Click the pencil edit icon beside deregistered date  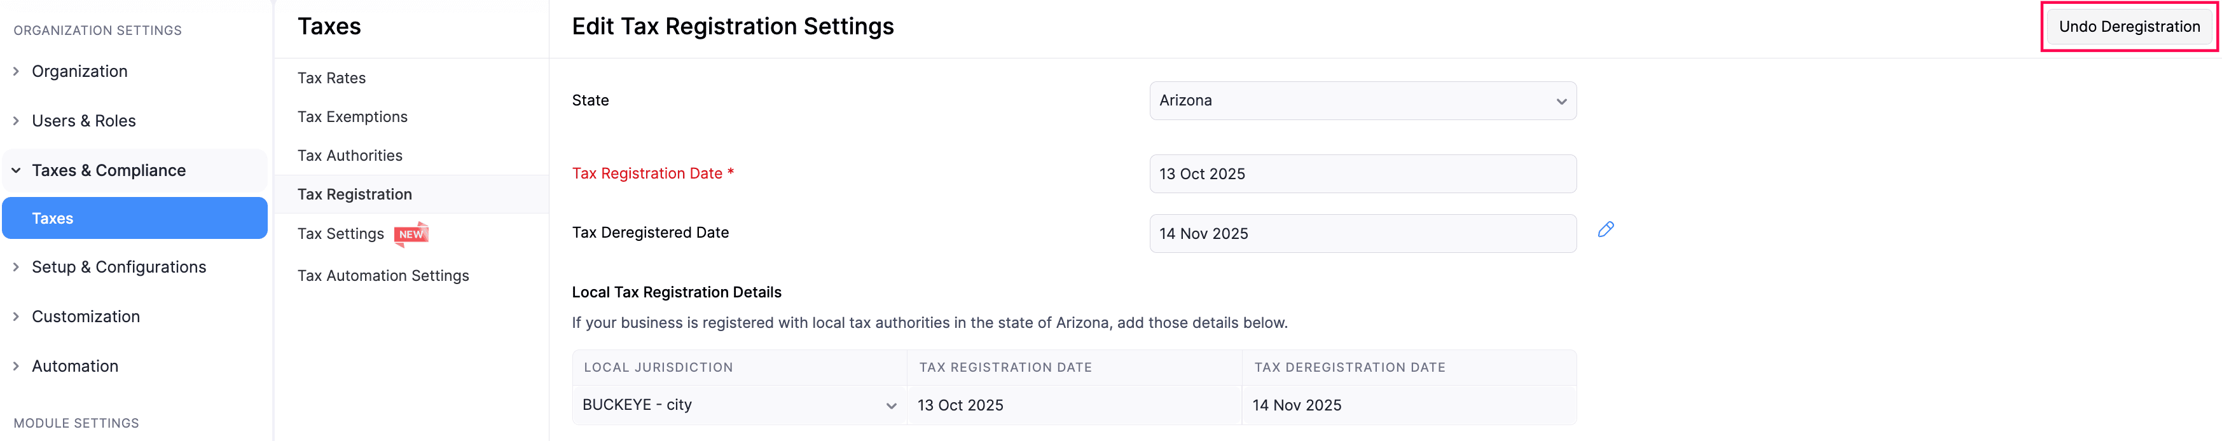pos(1604,229)
